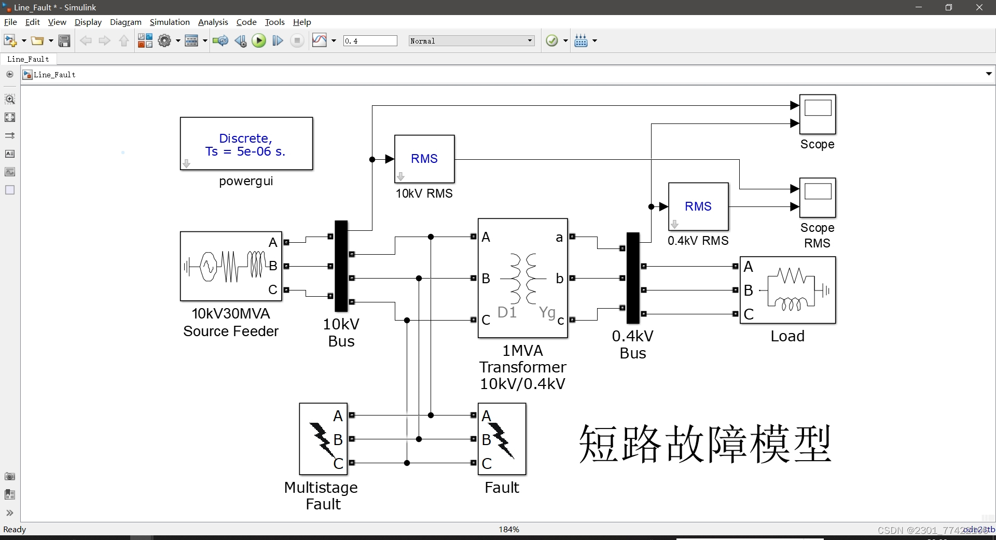Run the simulation with the green play button
Image resolution: width=996 pixels, height=540 pixels.
click(x=259, y=40)
